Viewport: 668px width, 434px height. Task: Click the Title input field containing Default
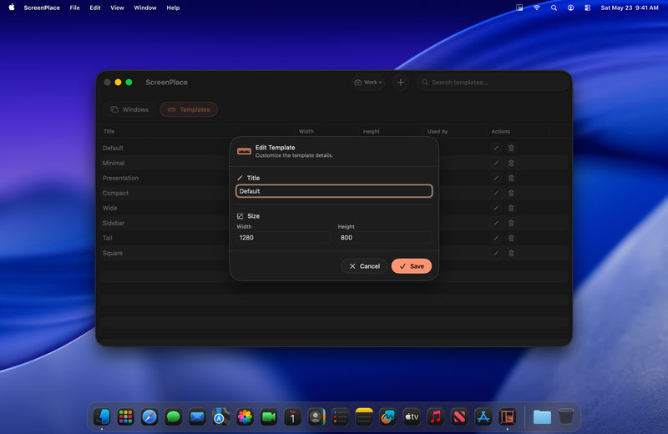[x=334, y=191]
